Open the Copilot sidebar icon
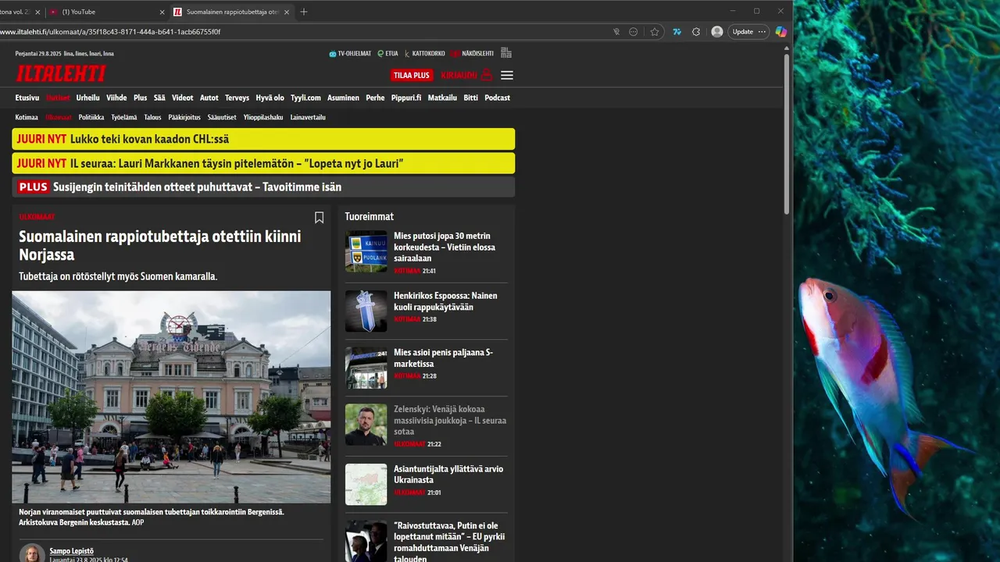 coord(780,32)
